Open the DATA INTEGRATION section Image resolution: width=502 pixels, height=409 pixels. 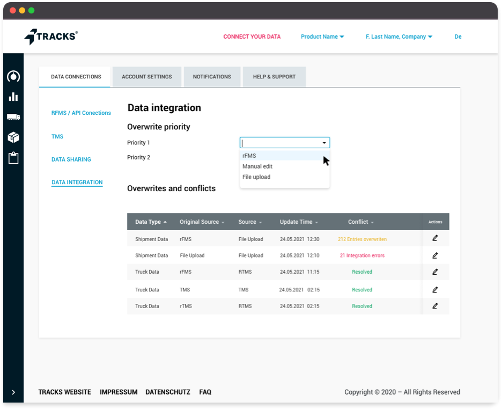(77, 182)
